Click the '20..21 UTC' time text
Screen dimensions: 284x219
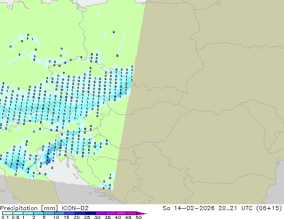237,208
